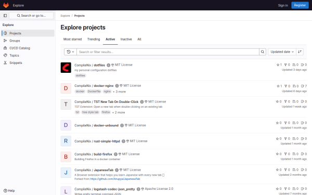Click the issues icon showing 7 for docker-nginx
Viewport: 312px width, 195px height.
click(303, 86)
